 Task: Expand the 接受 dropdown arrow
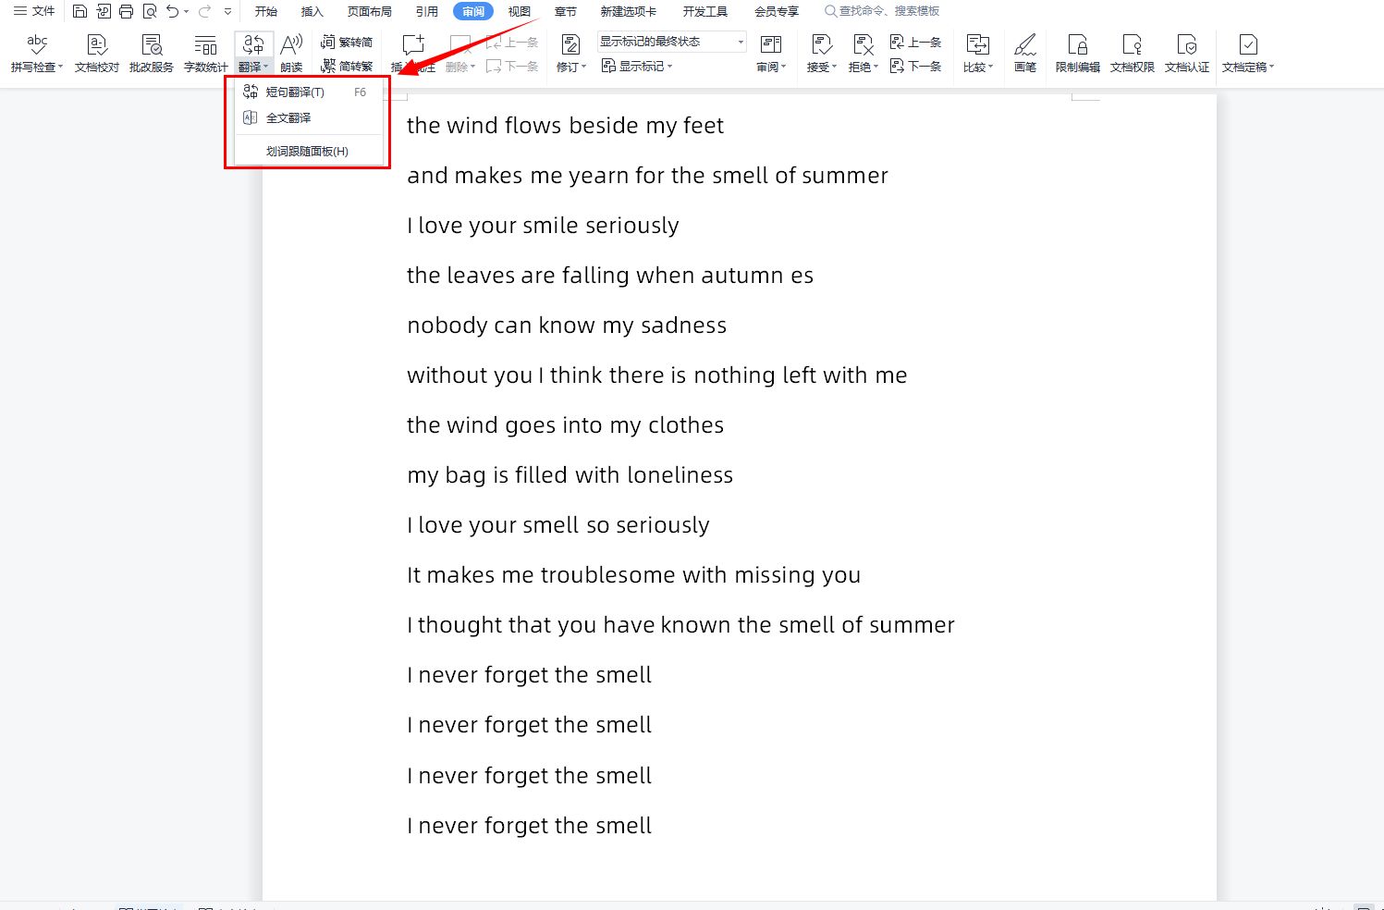(x=834, y=67)
